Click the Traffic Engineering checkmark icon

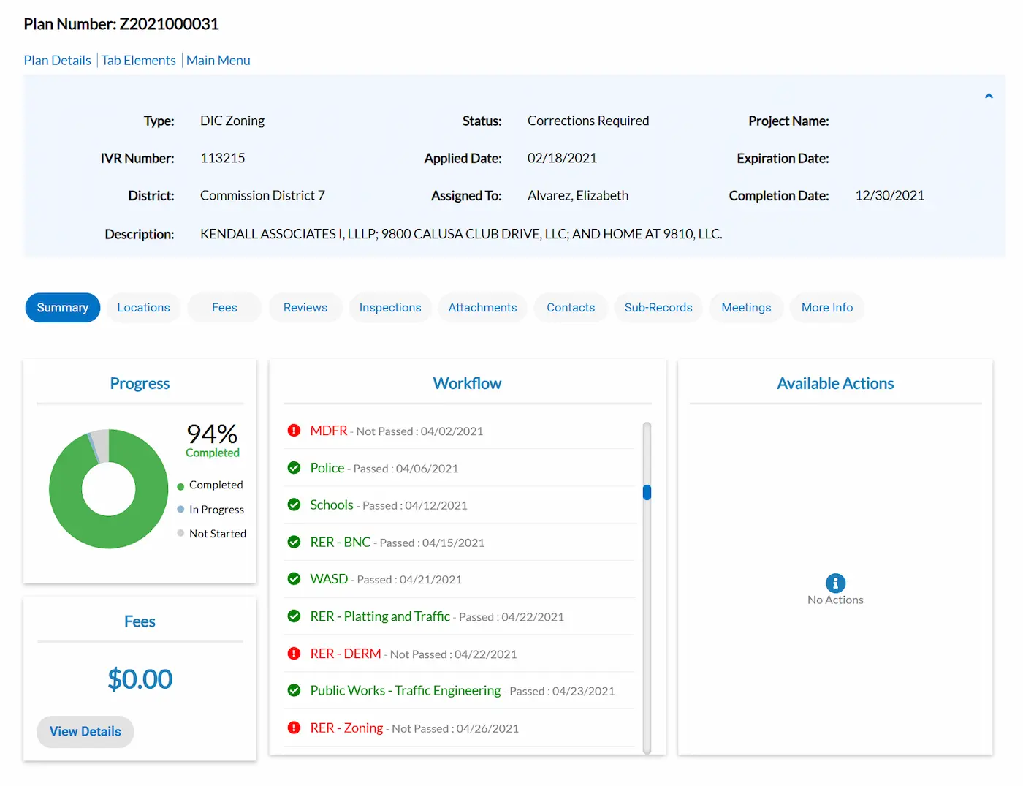(x=294, y=690)
